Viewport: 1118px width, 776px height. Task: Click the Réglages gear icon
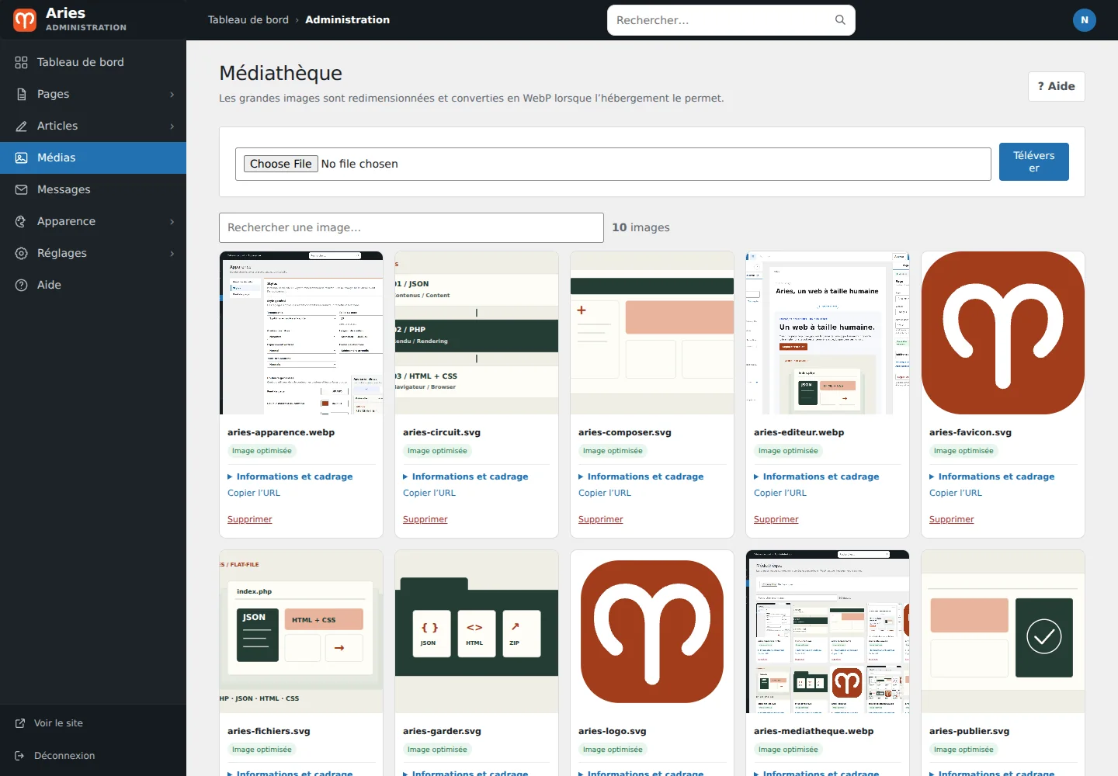pos(21,253)
